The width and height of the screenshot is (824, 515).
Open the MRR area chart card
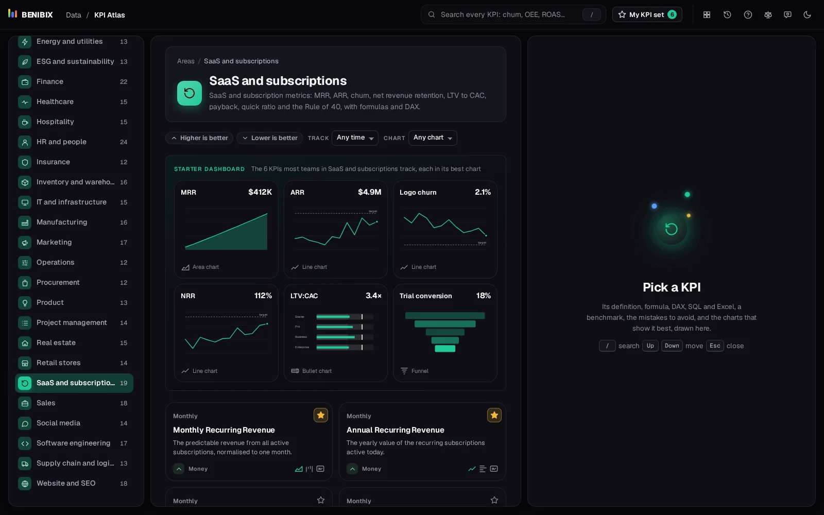tap(226, 229)
